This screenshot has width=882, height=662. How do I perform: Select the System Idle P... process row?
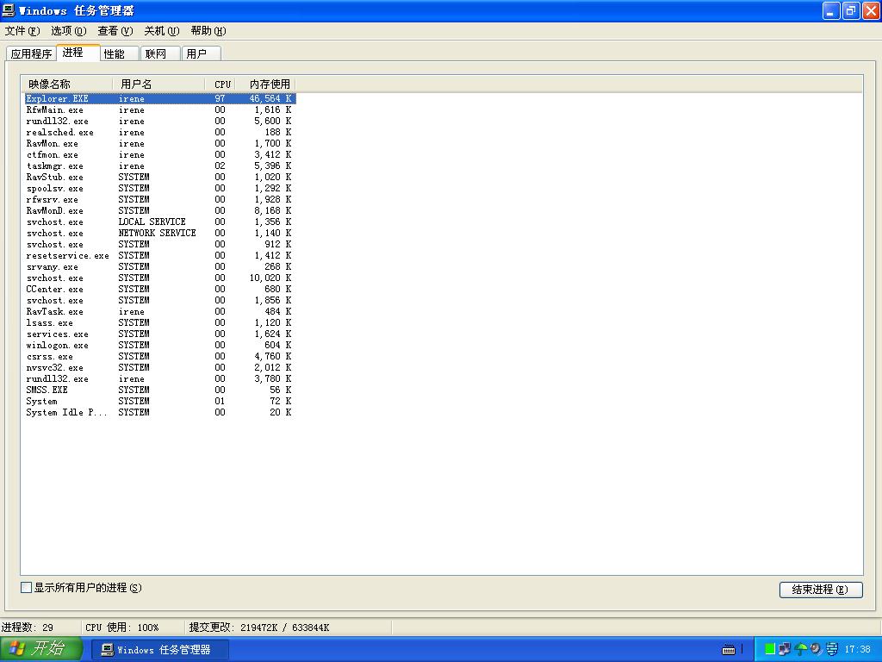[x=159, y=413]
